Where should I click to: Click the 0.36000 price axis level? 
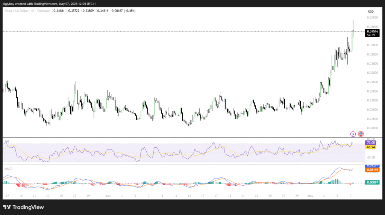pyautogui.click(x=373, y=18)
